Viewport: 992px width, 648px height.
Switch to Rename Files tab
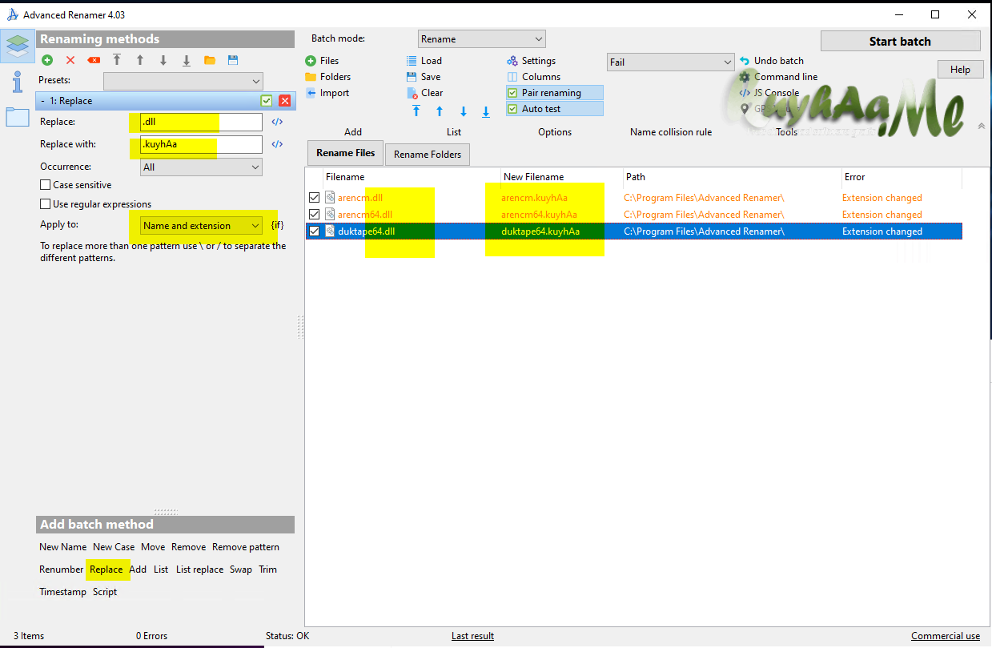pyautogui.click(x=346, y=153)
